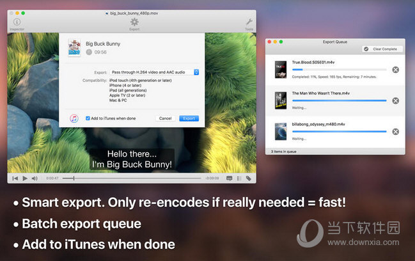The width and height of the screenshot is (415, 261).
Task: Click Clear Complete in Export Queue
Action: (x=382, y=49)
